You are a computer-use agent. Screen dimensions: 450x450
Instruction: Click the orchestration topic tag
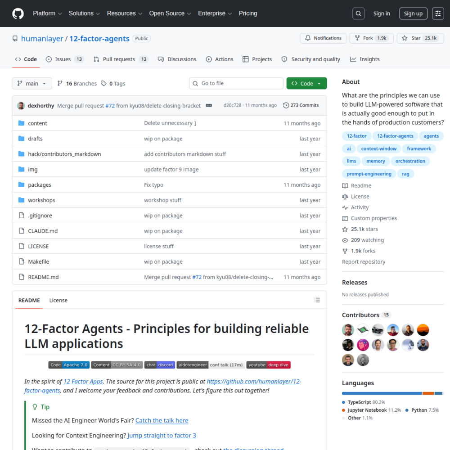410,161
